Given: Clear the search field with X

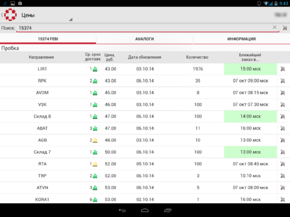Looking at the screenshot, I should click(274, 27).
